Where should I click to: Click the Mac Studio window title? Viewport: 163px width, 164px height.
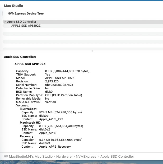pos(13,6)
